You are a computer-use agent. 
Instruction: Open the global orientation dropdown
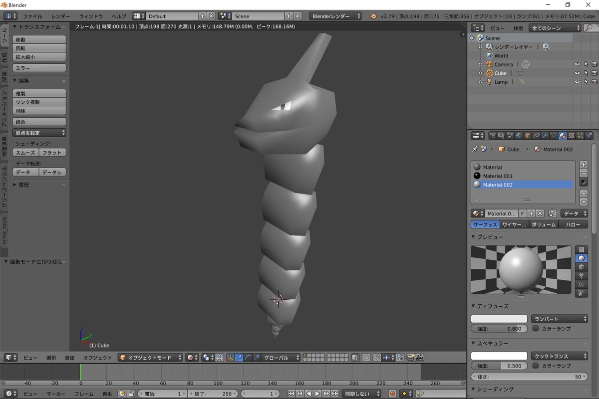click(282, 358)
